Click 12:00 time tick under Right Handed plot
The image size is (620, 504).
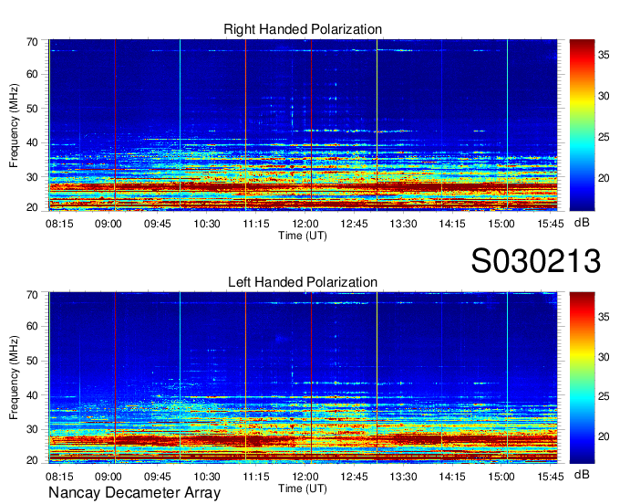click(305, 224)
